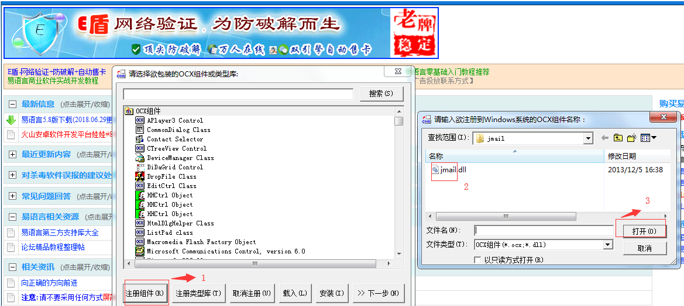The height and width of the screenshot is (306, 684).
Task: Click the 搜索(S) button
Action: (x=381, y=93)
